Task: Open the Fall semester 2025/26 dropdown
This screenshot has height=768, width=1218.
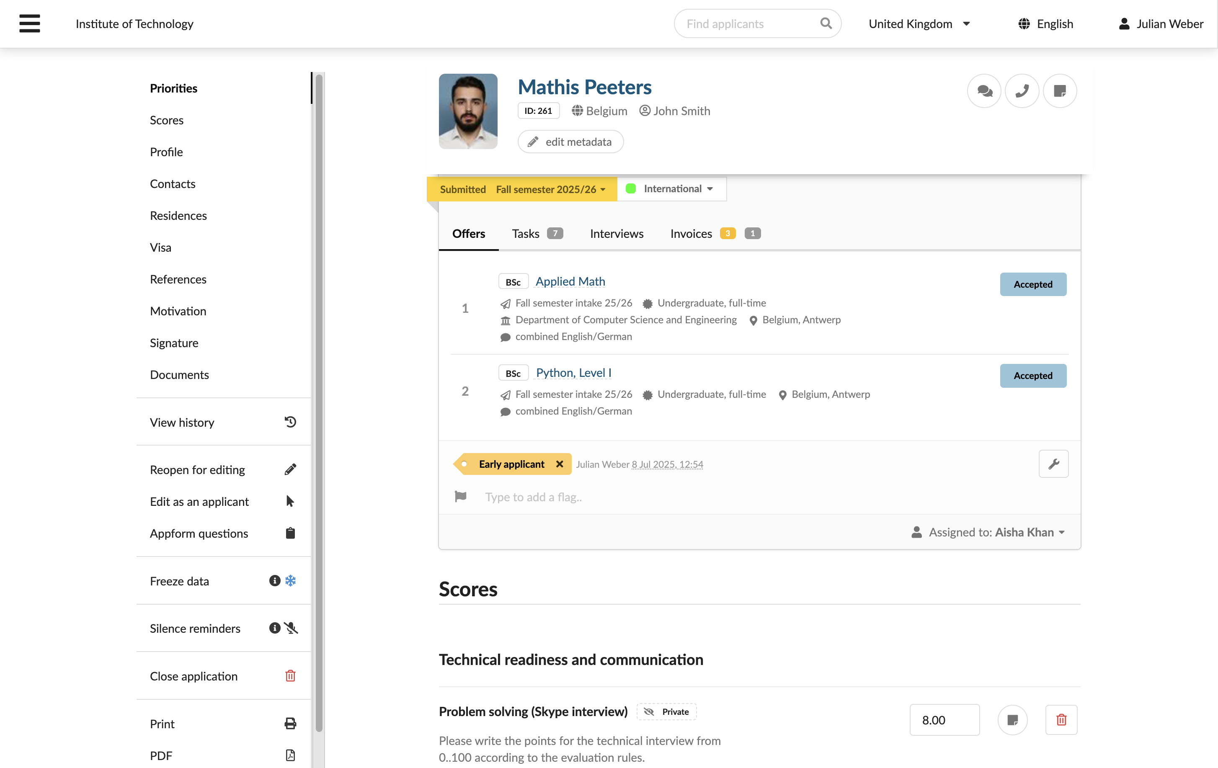Action: coord(550,189)
